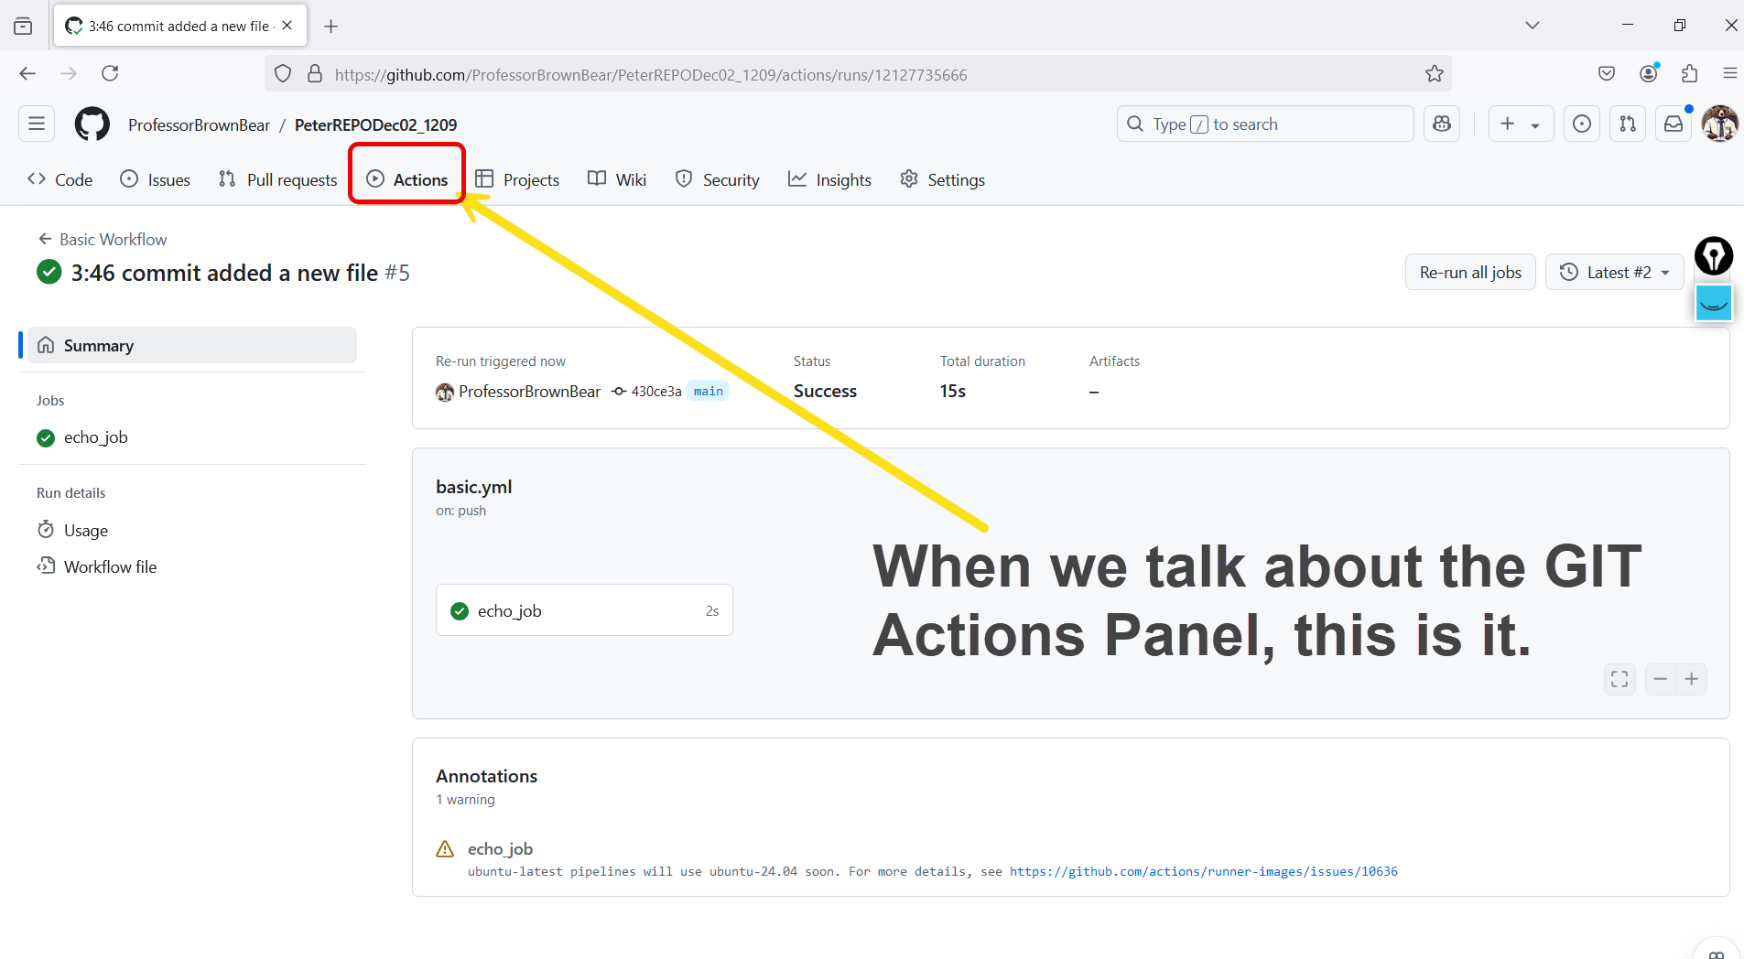The width and height of the screenshot is (1744, 959).
Task: Click the black extension overlay circle icon
Action: [x=1714, y=255]
